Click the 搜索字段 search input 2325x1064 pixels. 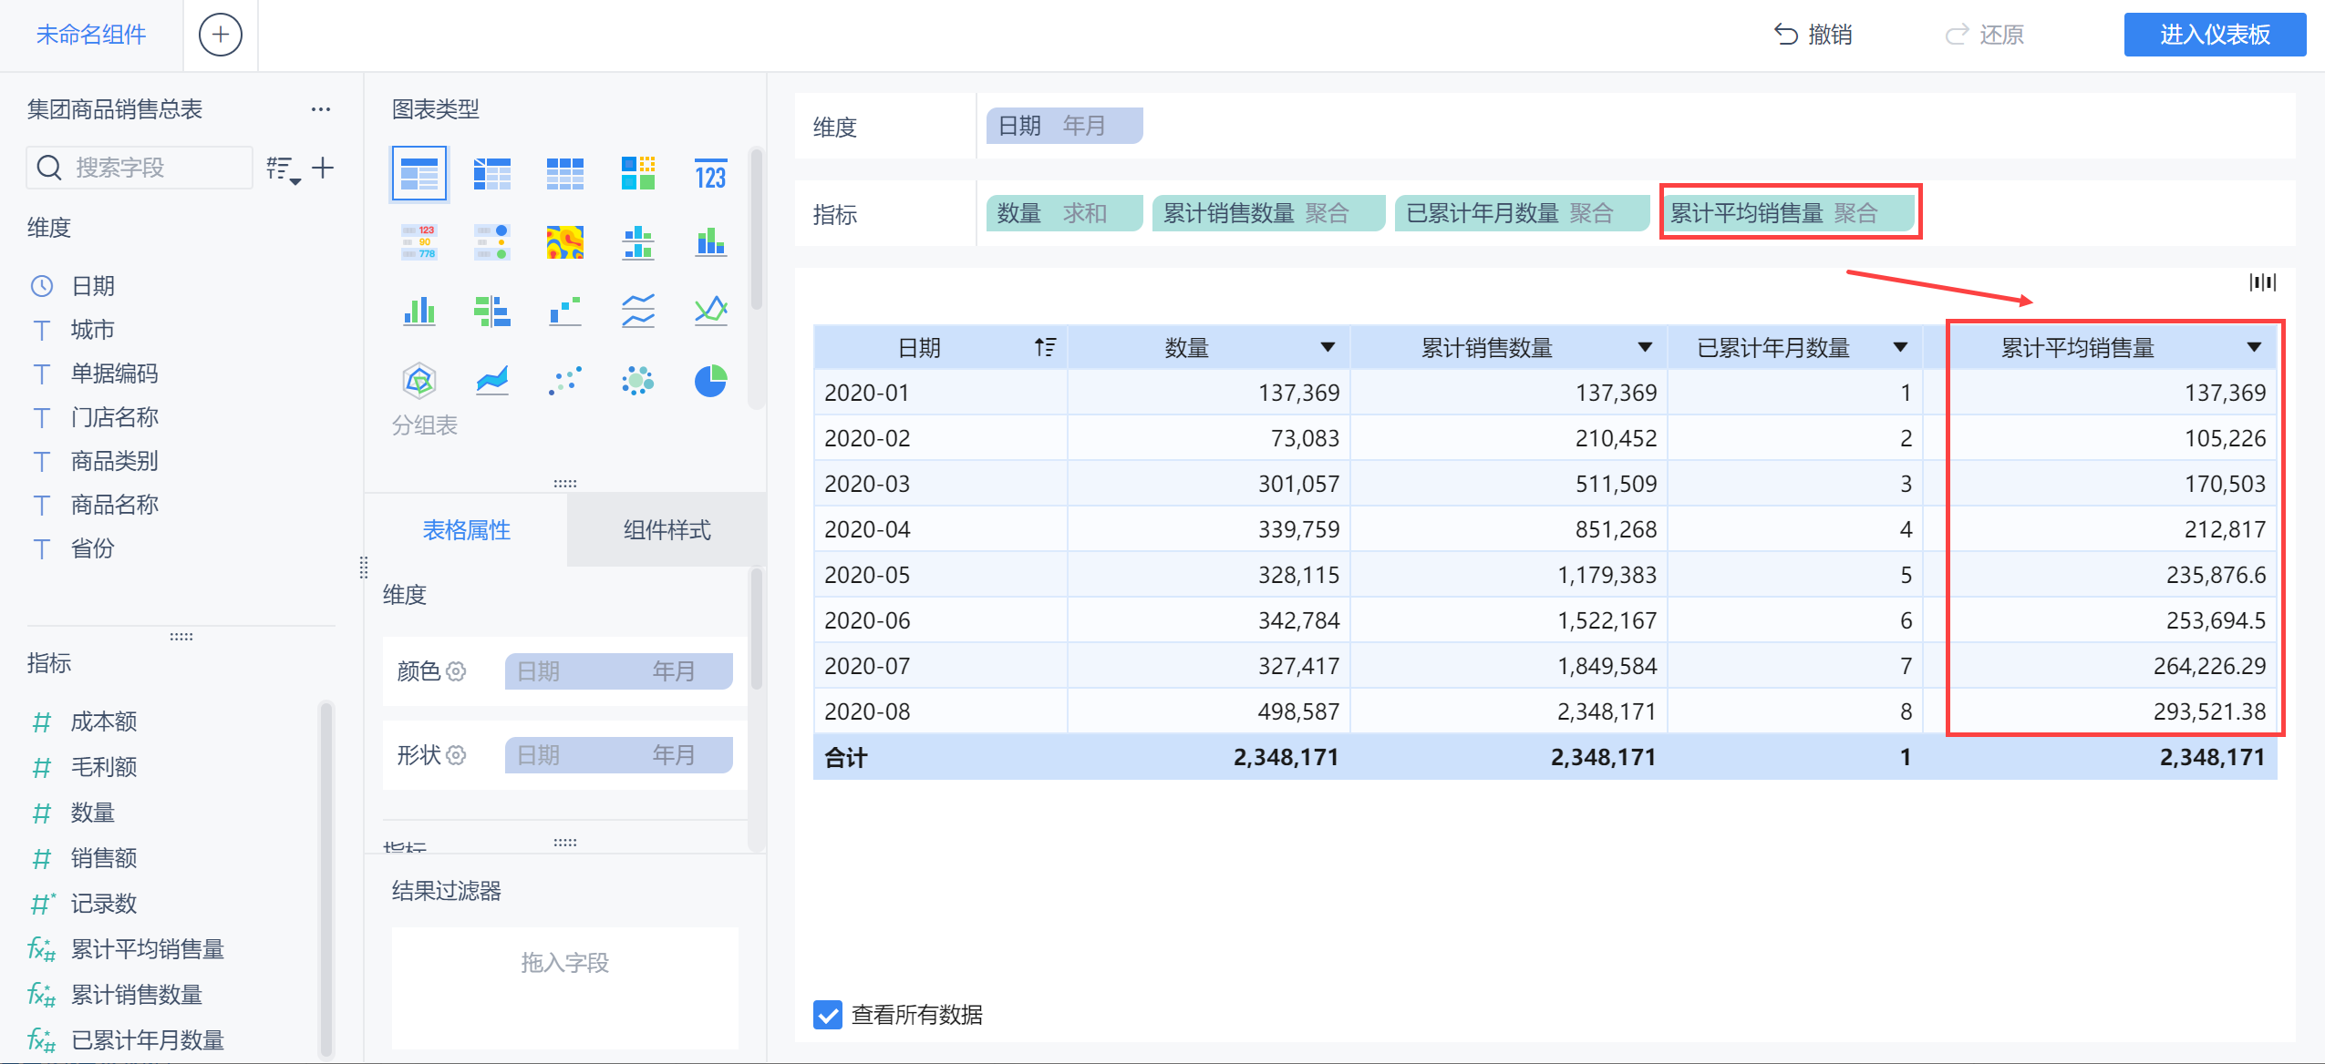click(139, 168)
